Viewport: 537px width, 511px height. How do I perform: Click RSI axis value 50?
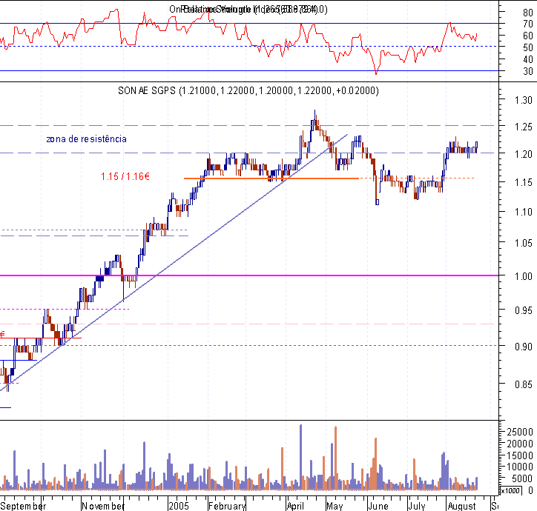coord(528,47)
